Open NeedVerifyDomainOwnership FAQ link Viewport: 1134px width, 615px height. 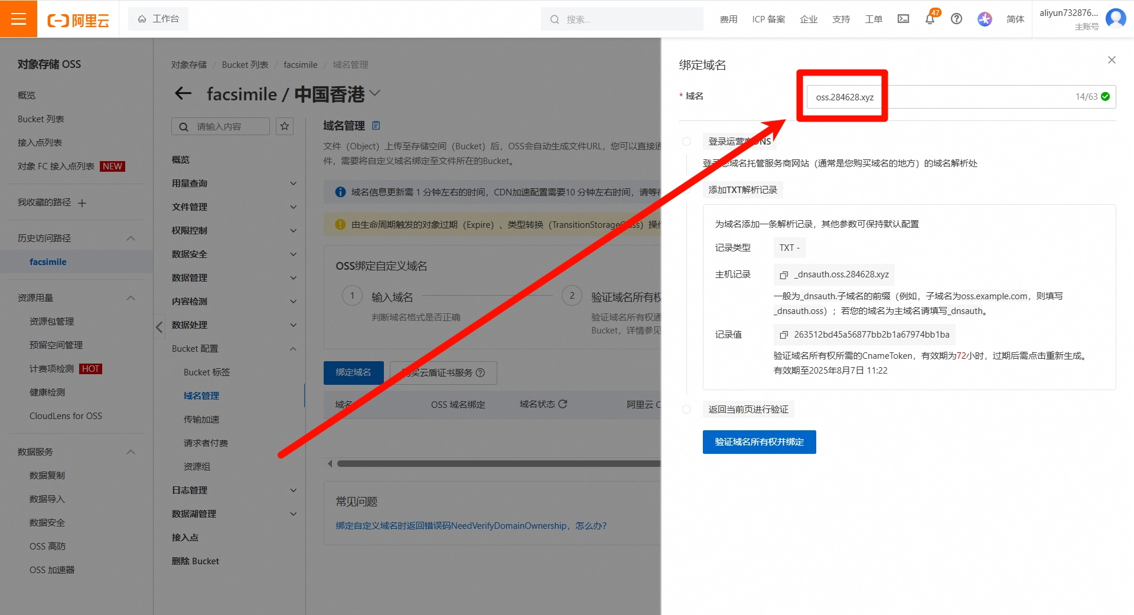[471, 526]
